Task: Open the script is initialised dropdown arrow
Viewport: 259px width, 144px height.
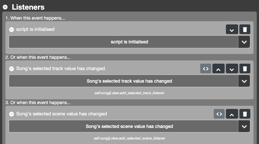Action: pos(244,42)
